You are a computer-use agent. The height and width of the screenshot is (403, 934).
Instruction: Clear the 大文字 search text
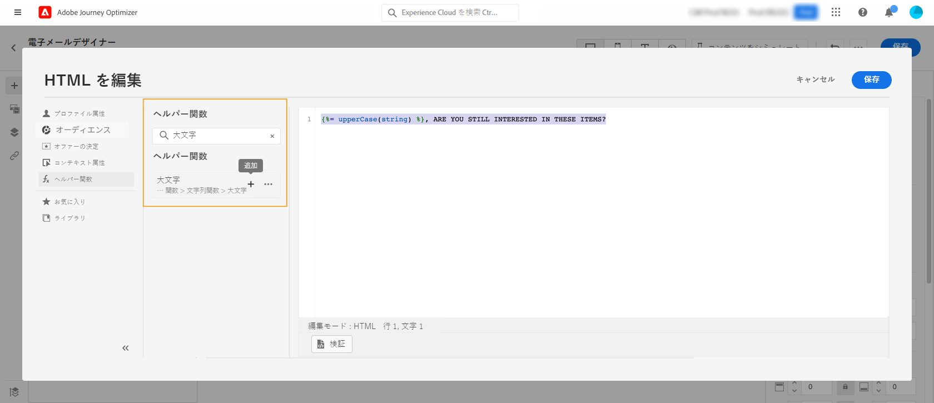[x=272, y=136]
